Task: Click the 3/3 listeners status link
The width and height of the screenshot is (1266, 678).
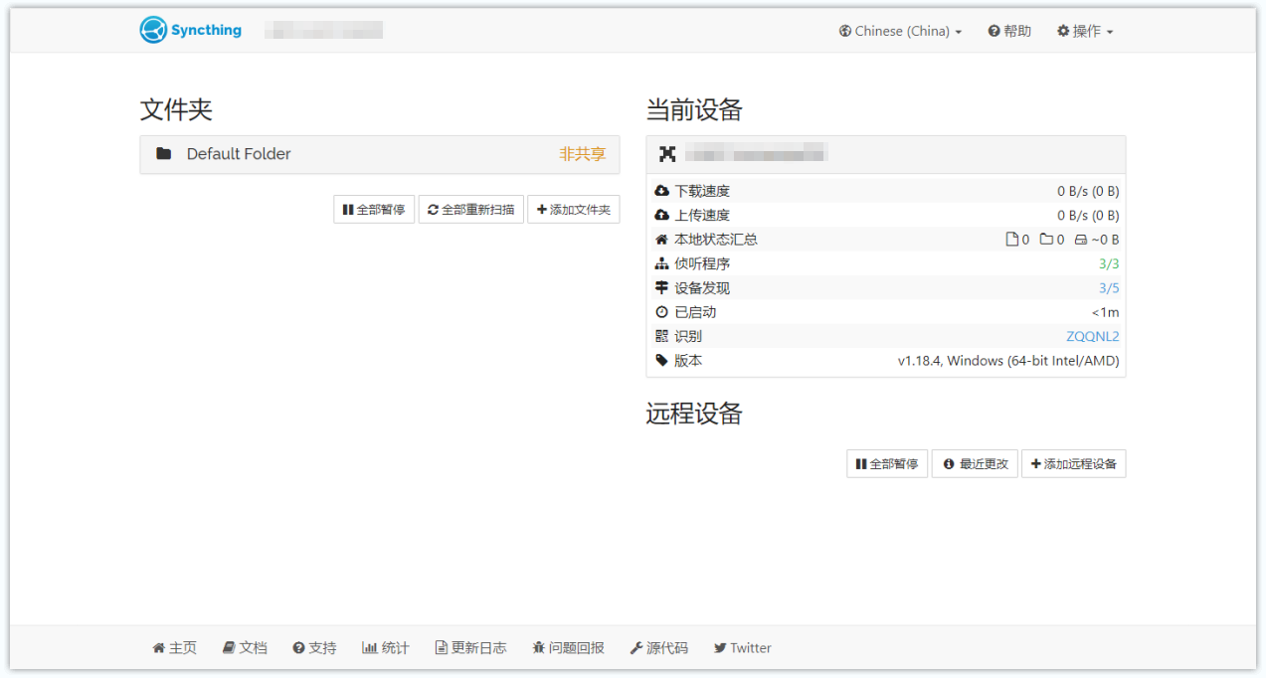Action: (x=1108, y=263)
